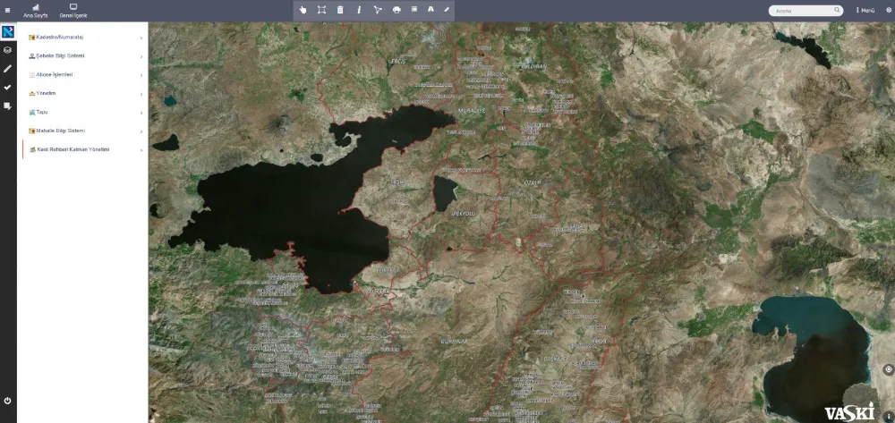Click the trash delete tool
Viewport: 895px width, 423px height.
pyautogui.click(x=340, y=10)
